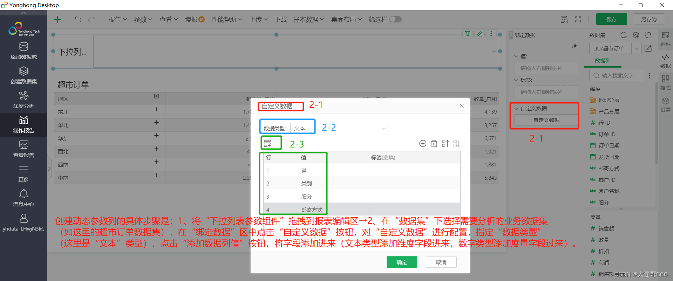Select the 订单日期 field
The height and width of the screenshot is (281, 673).
pos(605,146)
